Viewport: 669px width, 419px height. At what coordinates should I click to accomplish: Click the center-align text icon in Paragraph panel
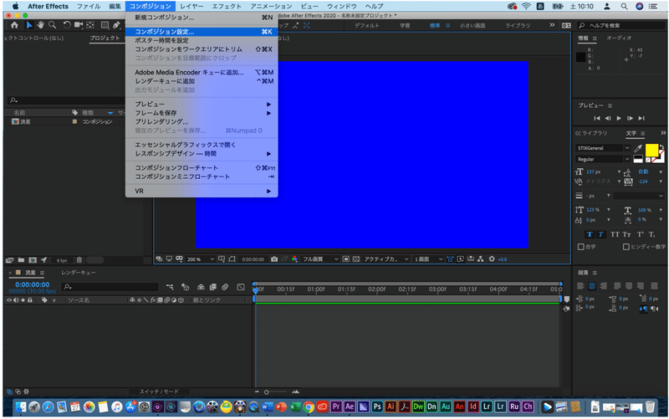(592, 286)
